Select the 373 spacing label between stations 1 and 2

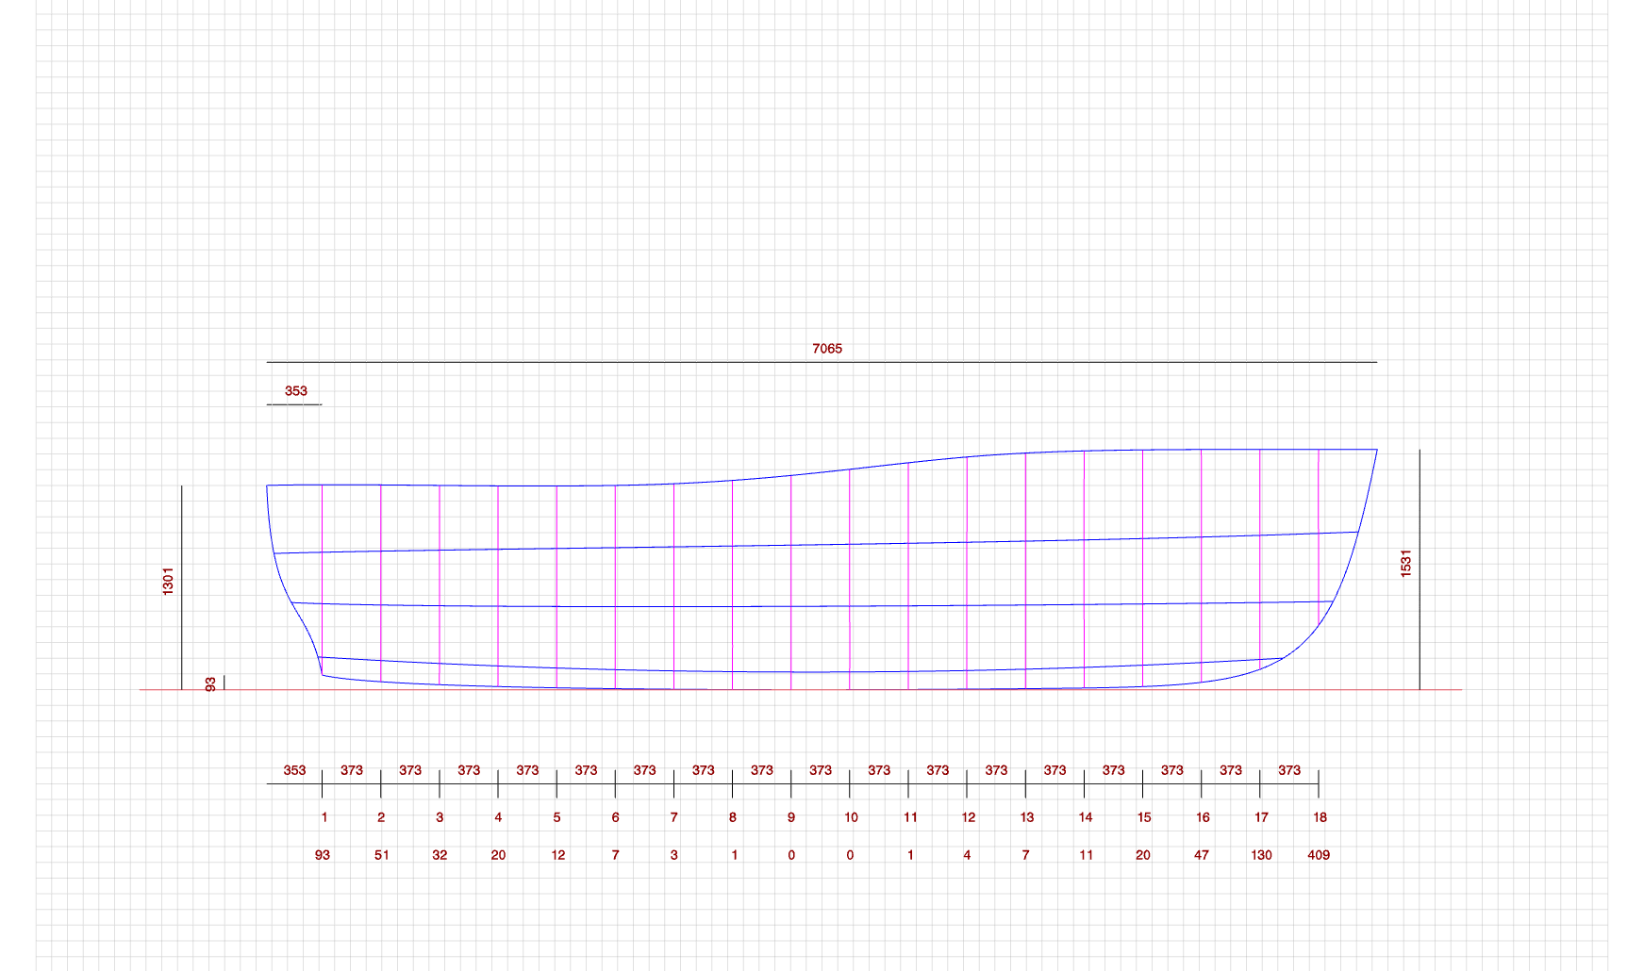[352, 770]
